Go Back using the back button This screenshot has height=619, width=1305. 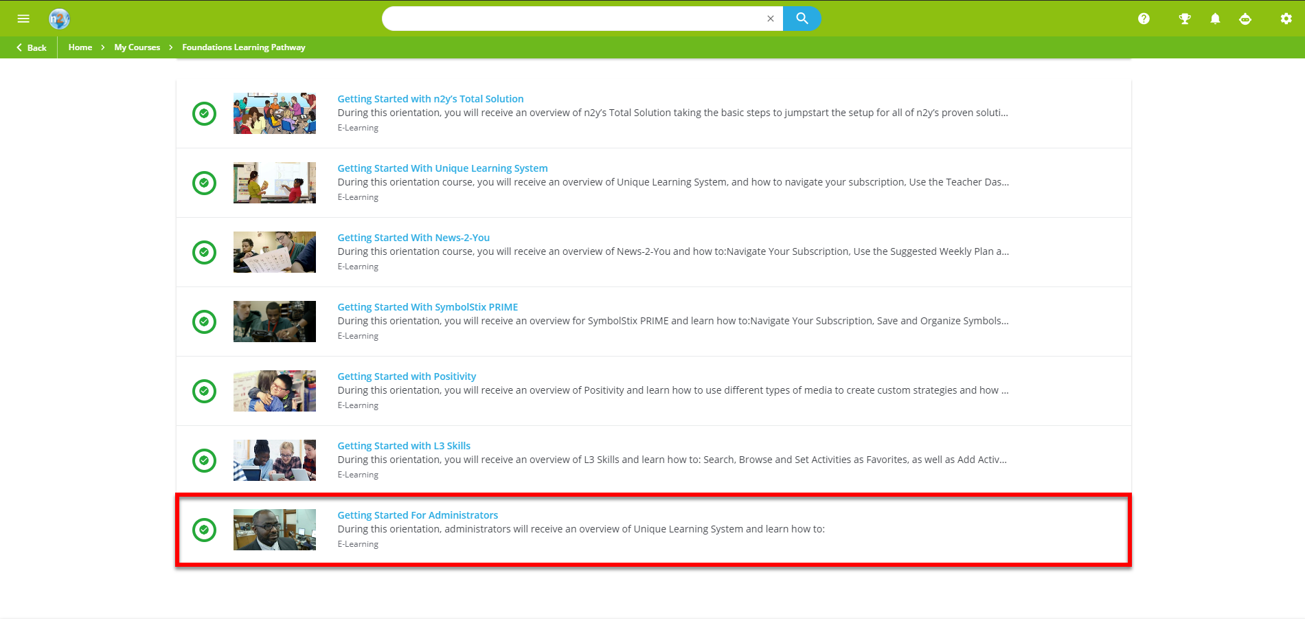click(x=32, y=47)
